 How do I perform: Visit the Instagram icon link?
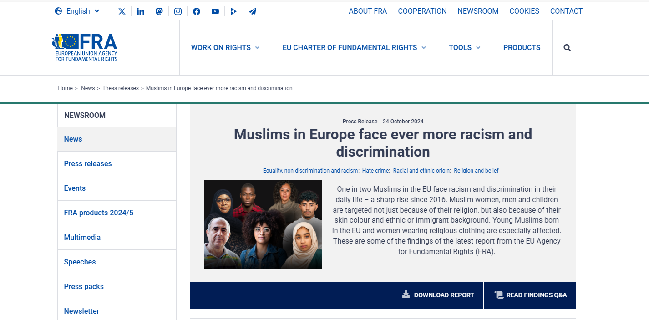coord(178,11)
